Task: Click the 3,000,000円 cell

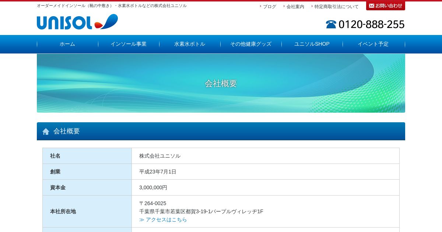Action: pos(266,187)
